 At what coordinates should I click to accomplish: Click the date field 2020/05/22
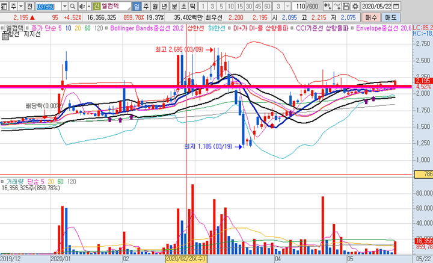point(377,6)
